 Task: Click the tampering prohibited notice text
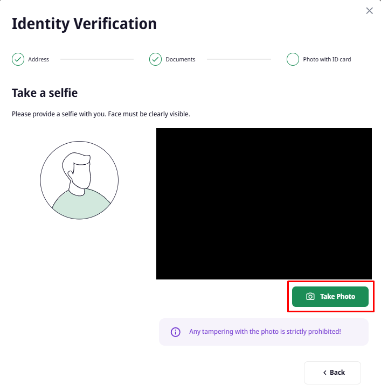coord(265,332)
